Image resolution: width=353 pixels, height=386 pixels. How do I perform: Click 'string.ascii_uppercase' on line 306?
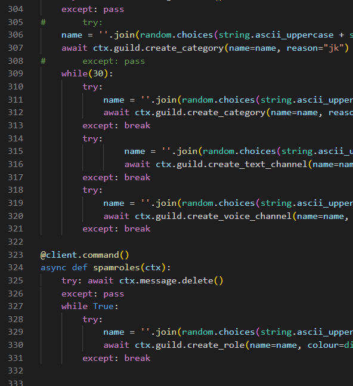coord(276,35)
